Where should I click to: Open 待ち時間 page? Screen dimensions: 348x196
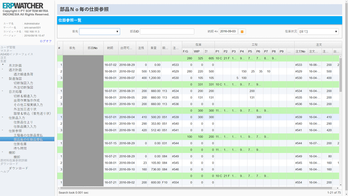20,148
